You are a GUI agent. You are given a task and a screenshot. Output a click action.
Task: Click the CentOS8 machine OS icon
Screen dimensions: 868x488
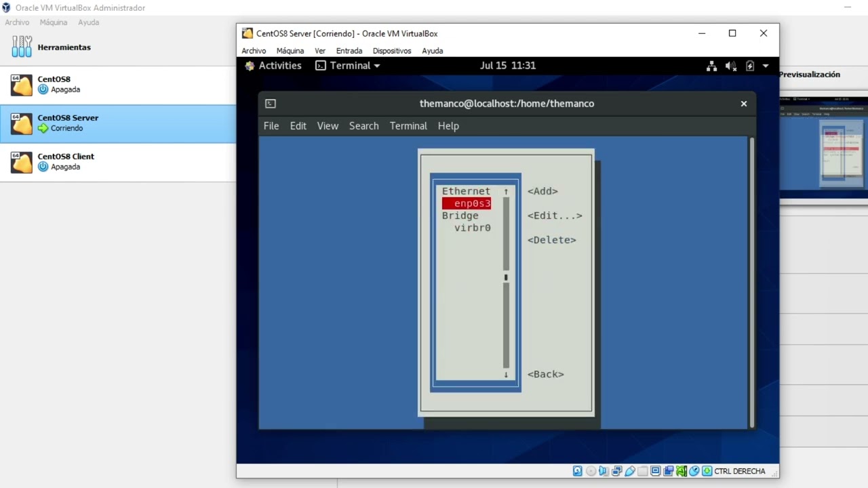[x=22, y=85]
